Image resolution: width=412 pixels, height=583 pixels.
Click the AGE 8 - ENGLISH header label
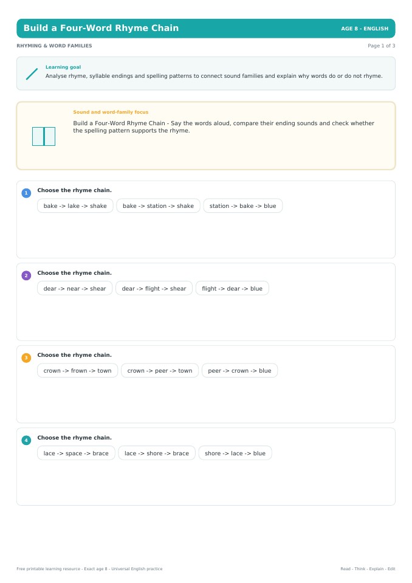click(x=365, y=29)
